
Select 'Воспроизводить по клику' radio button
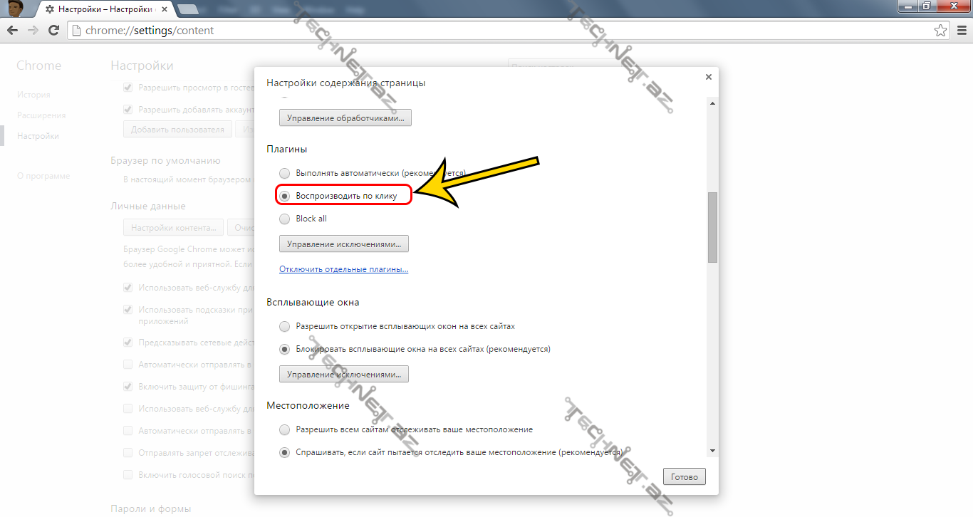285,196
